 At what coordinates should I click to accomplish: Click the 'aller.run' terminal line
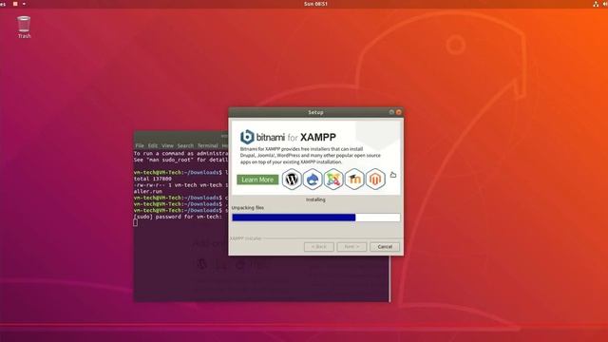click(x=148, y=191)
